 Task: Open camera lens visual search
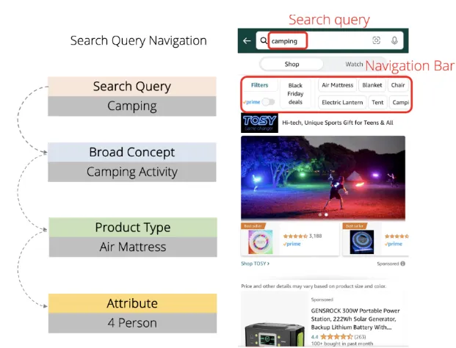pos(376,41)
